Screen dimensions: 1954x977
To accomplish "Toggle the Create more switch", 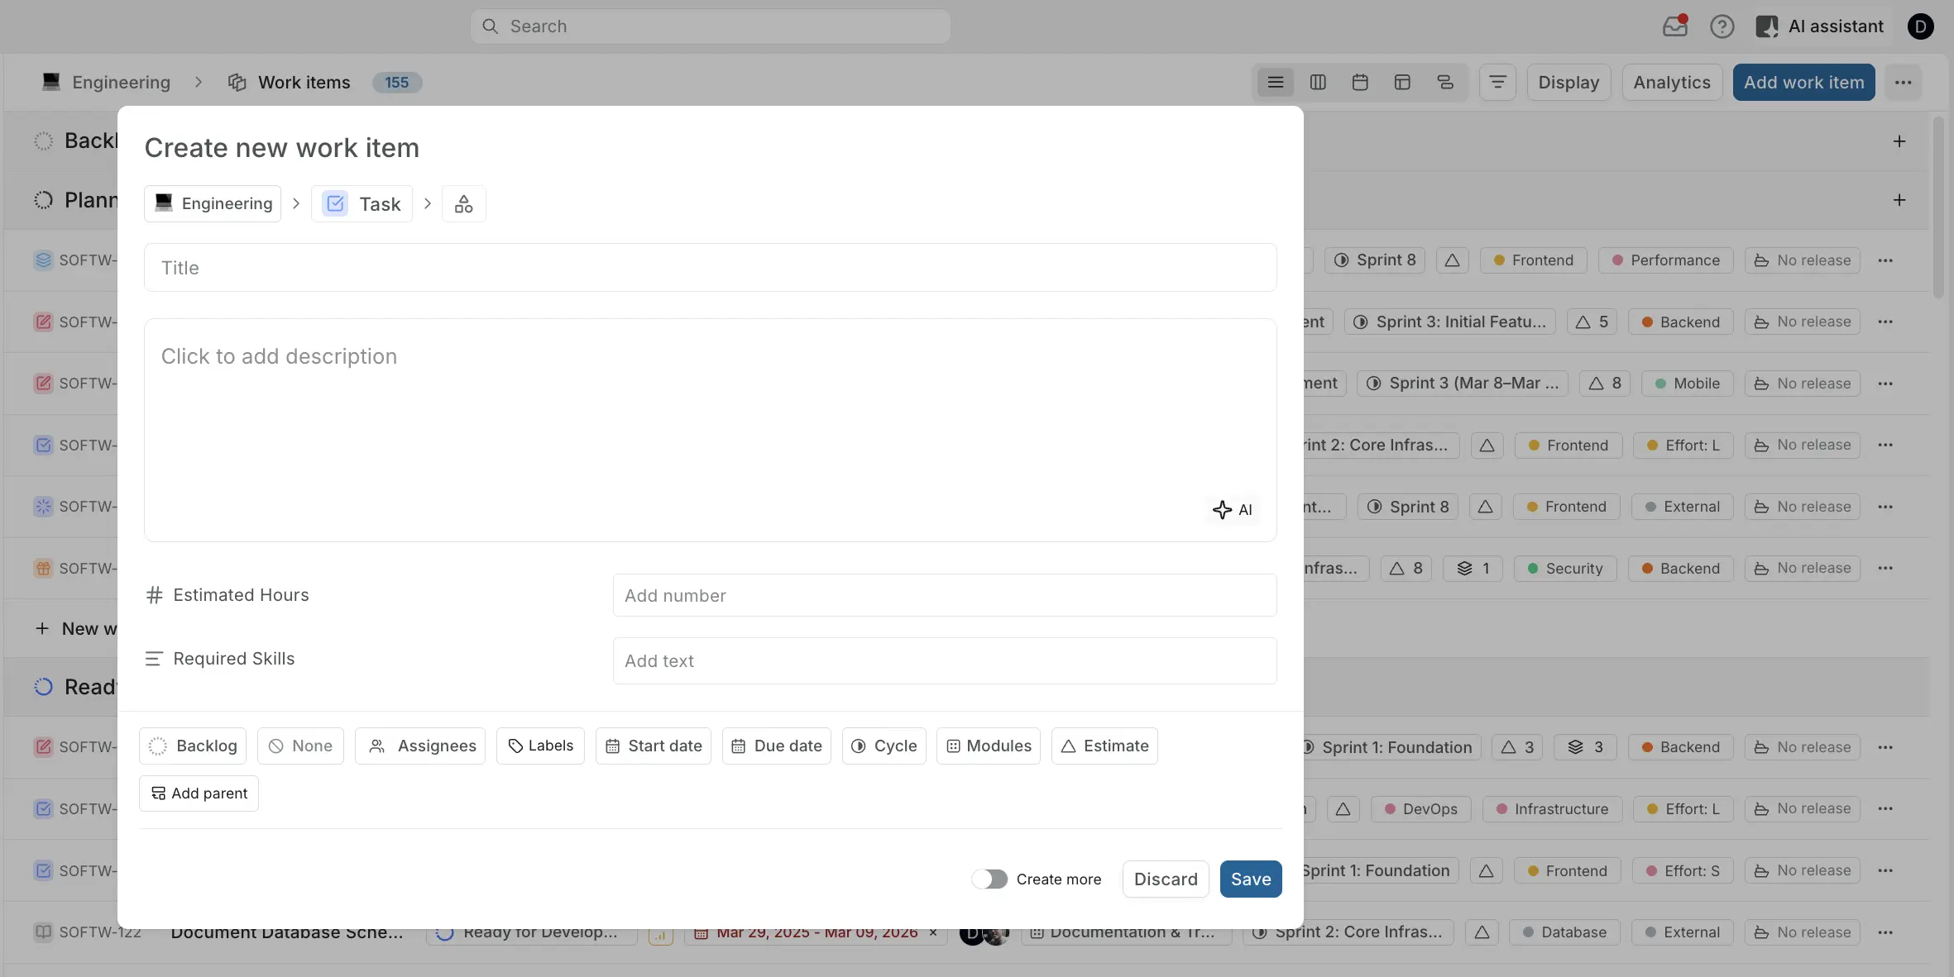I will [x=989, y=879].
